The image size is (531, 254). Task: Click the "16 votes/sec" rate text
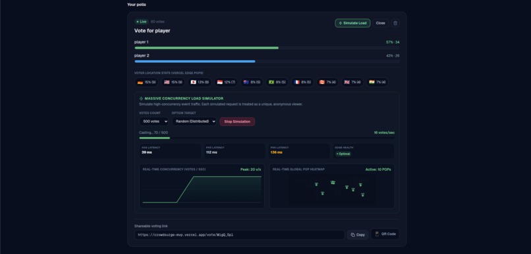pos(384,133)
